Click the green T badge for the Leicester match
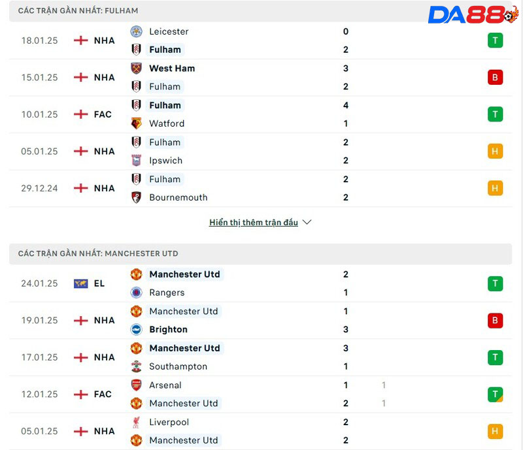 click(x=495, y=40)
